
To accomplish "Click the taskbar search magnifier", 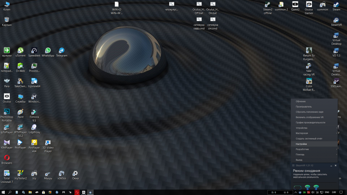I will click(x=10, y=192).
